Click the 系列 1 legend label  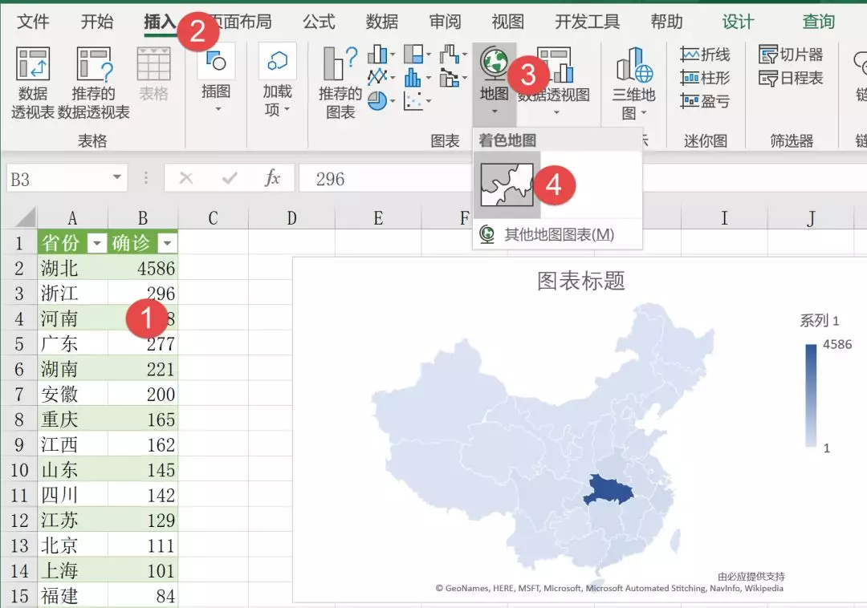819,320
